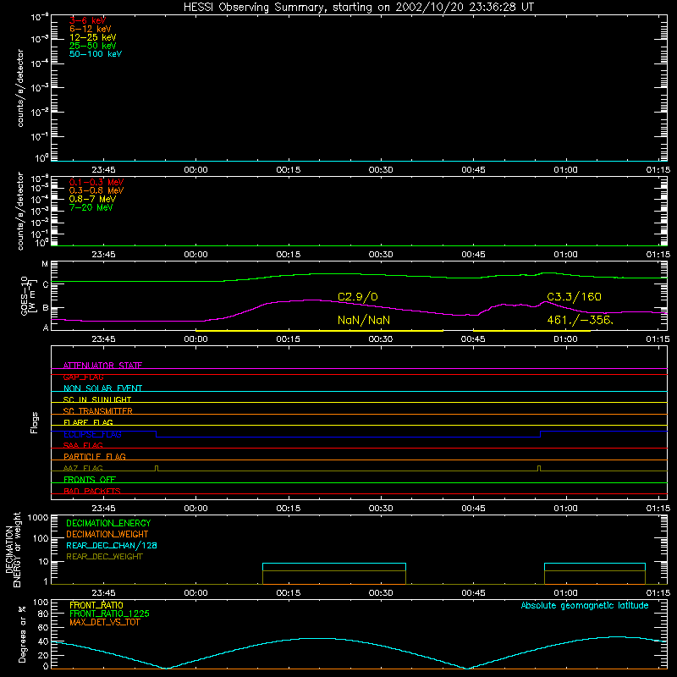
Task: Click the PARTICLE_FLAG label
Action: [95, 456]
